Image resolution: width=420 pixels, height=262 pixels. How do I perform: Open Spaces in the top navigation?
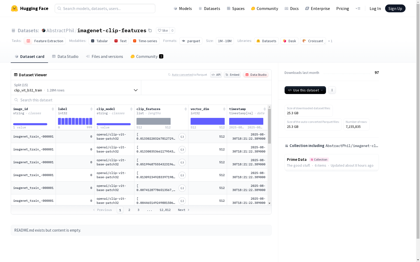[x=236, y=8]
